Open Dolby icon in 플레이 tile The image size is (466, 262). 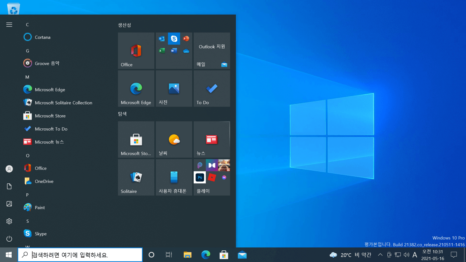click(x=212, y=165)
